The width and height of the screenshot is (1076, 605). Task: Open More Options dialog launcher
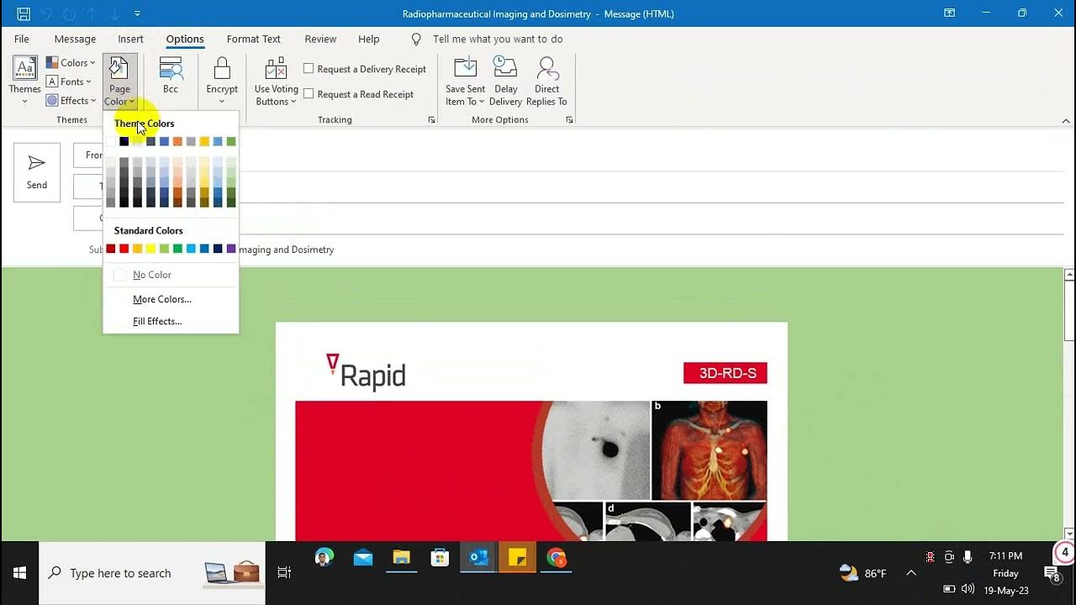coord(569,120)
